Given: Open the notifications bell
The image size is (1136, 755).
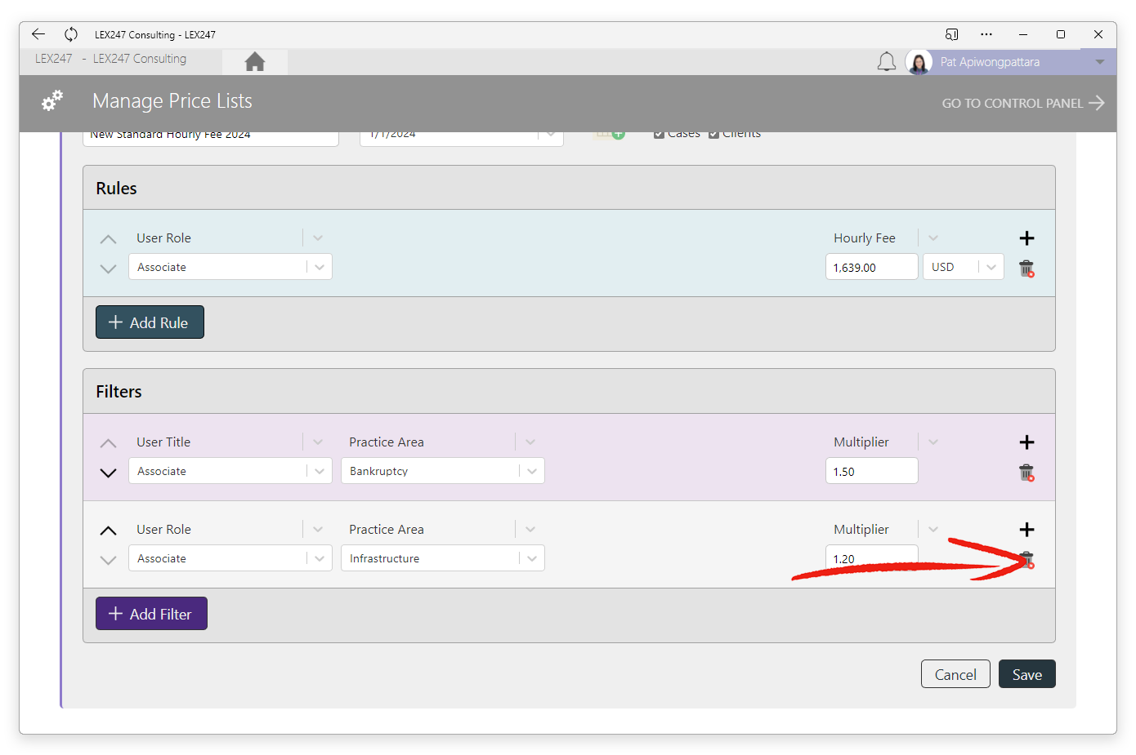Looking at the screenshot, I should click(x=887, y=62).
